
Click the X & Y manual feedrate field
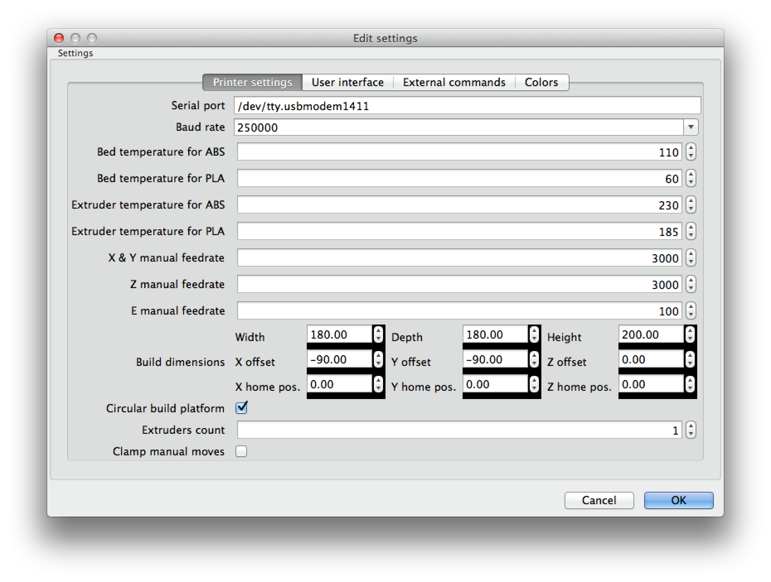(x=459, y=258)
